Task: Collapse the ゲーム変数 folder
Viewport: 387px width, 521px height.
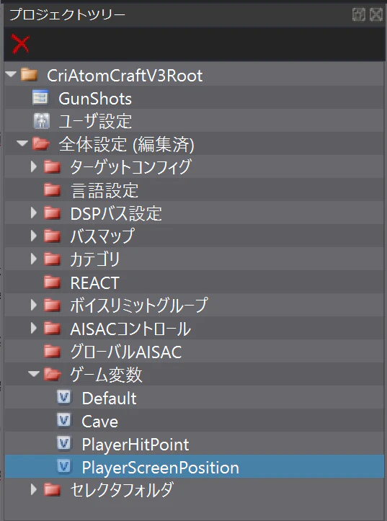Action: pyautogui.click(x=34, y=373)
